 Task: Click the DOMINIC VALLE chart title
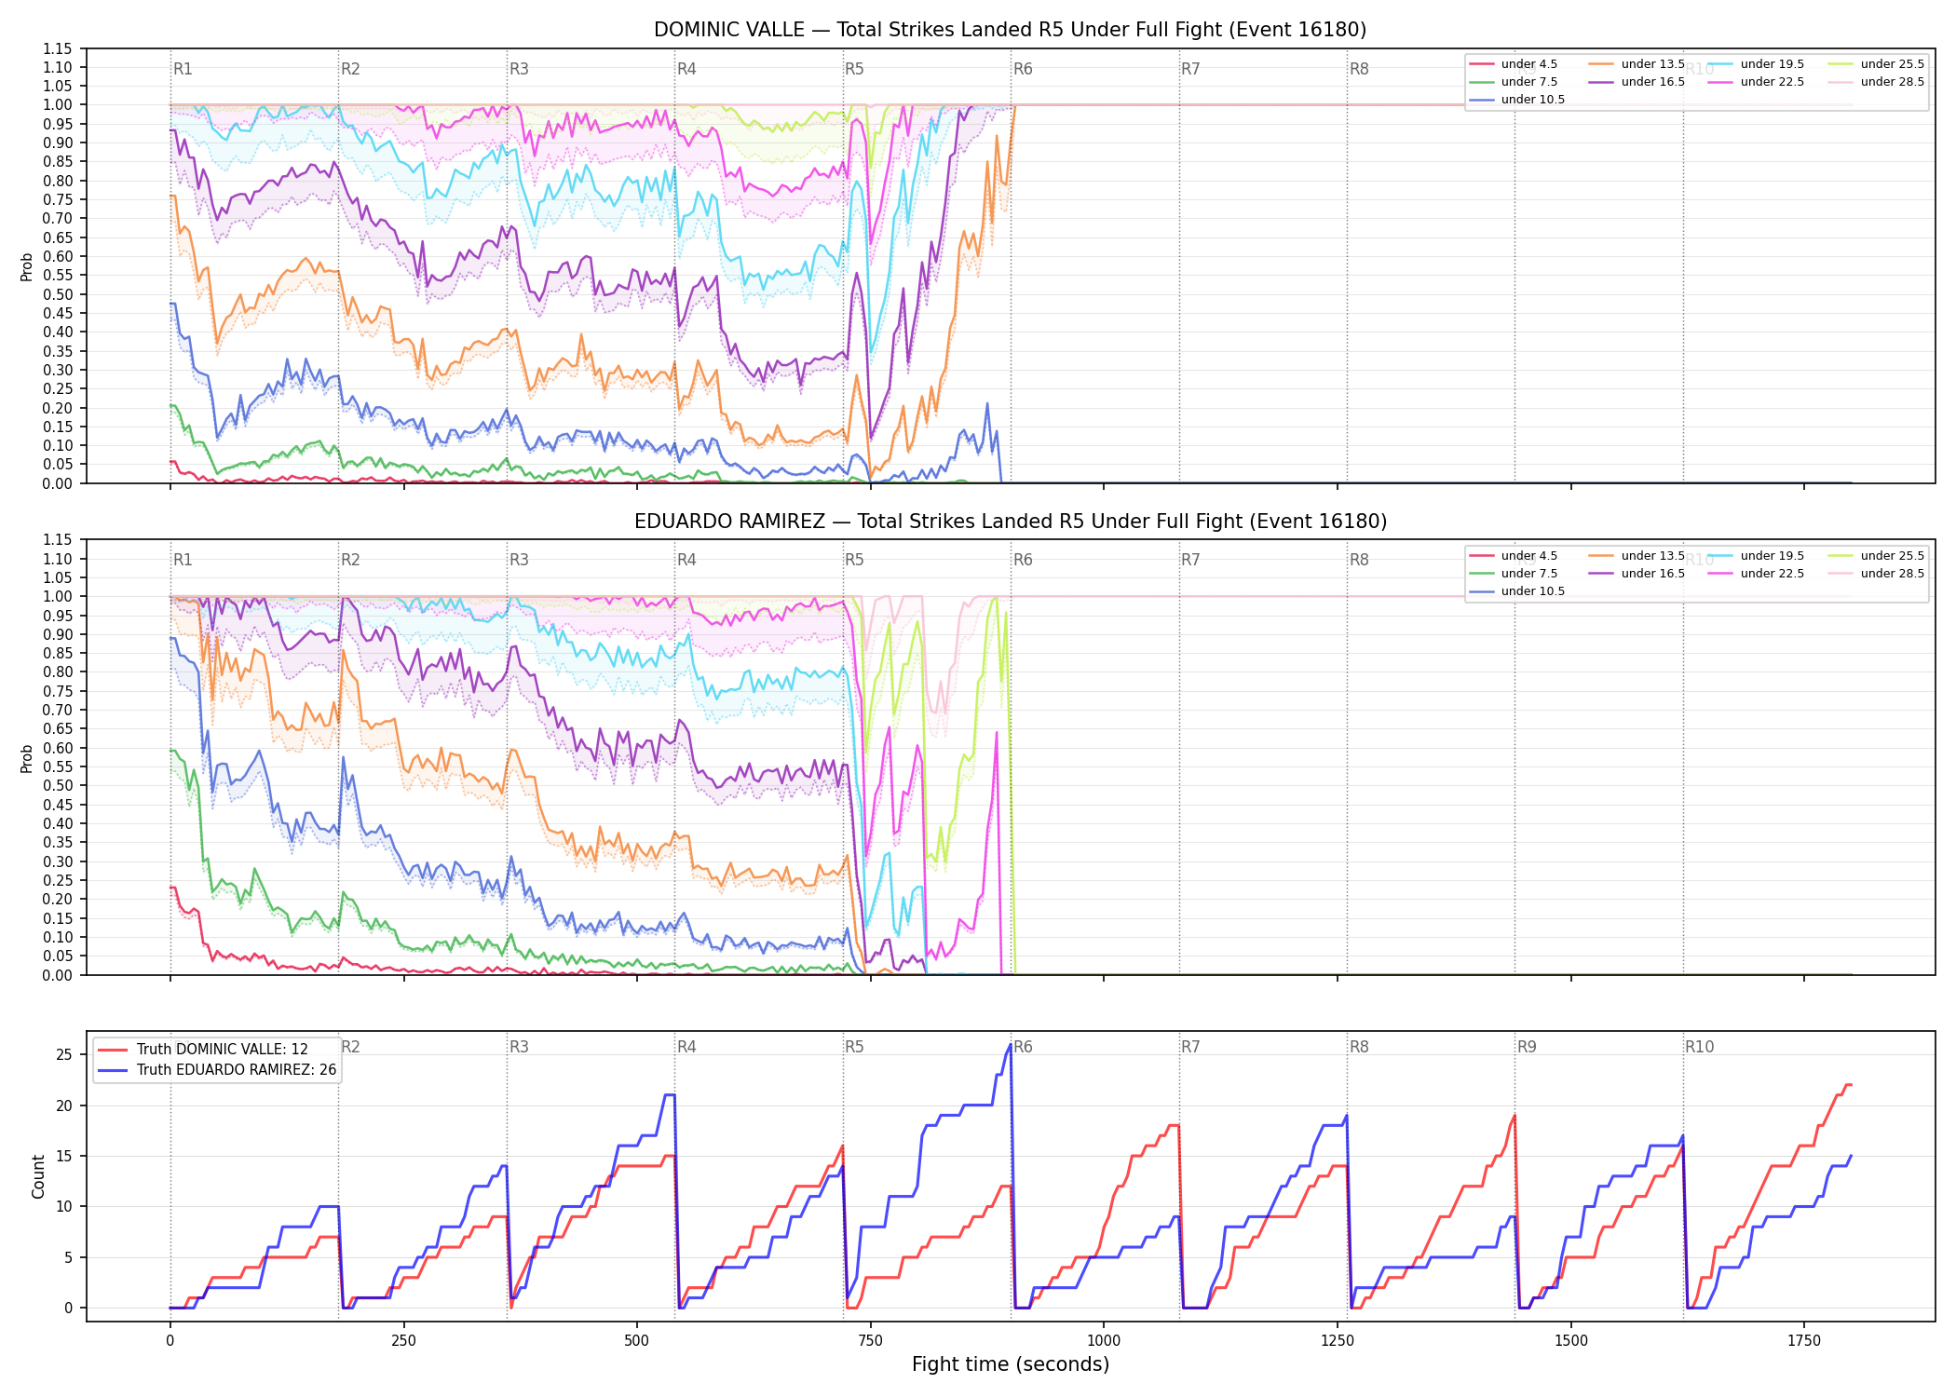click(x=1010, y=30)
